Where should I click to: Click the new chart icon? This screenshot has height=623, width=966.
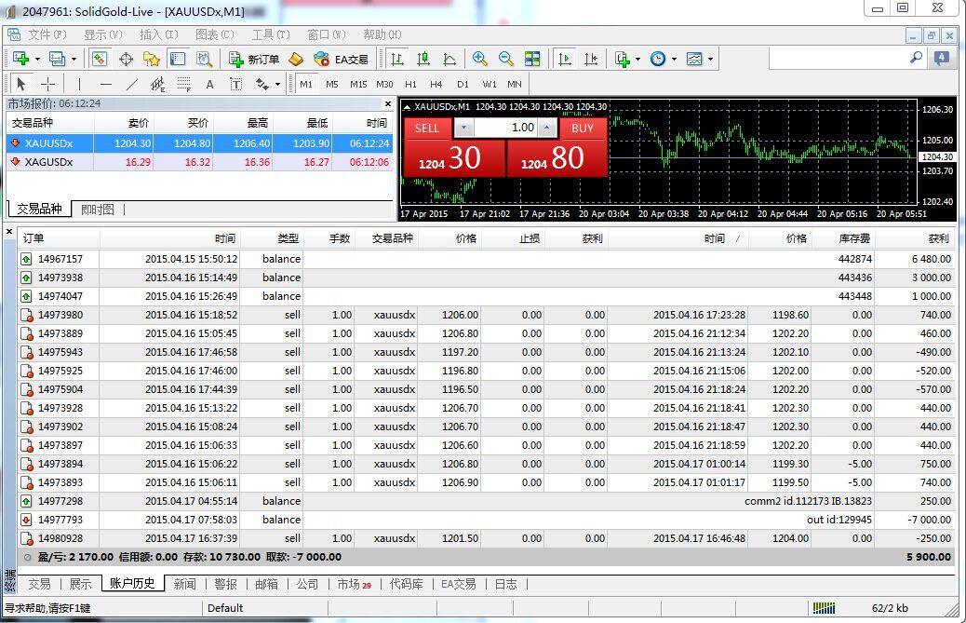click(x=20, y=59)
